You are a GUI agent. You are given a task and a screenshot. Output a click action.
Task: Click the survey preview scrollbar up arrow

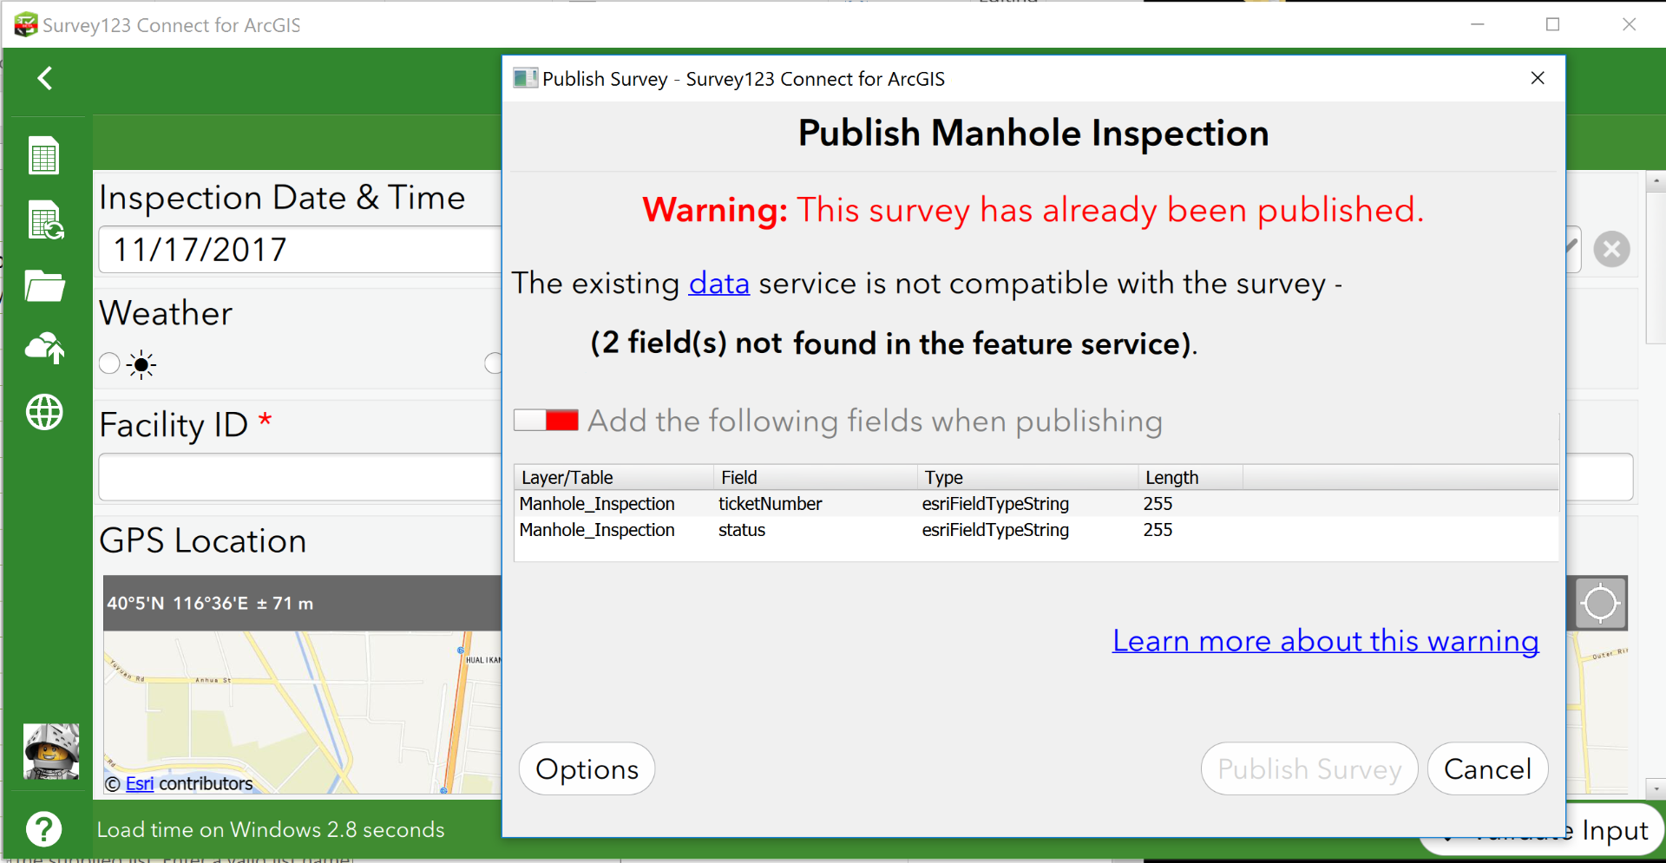1656,182
